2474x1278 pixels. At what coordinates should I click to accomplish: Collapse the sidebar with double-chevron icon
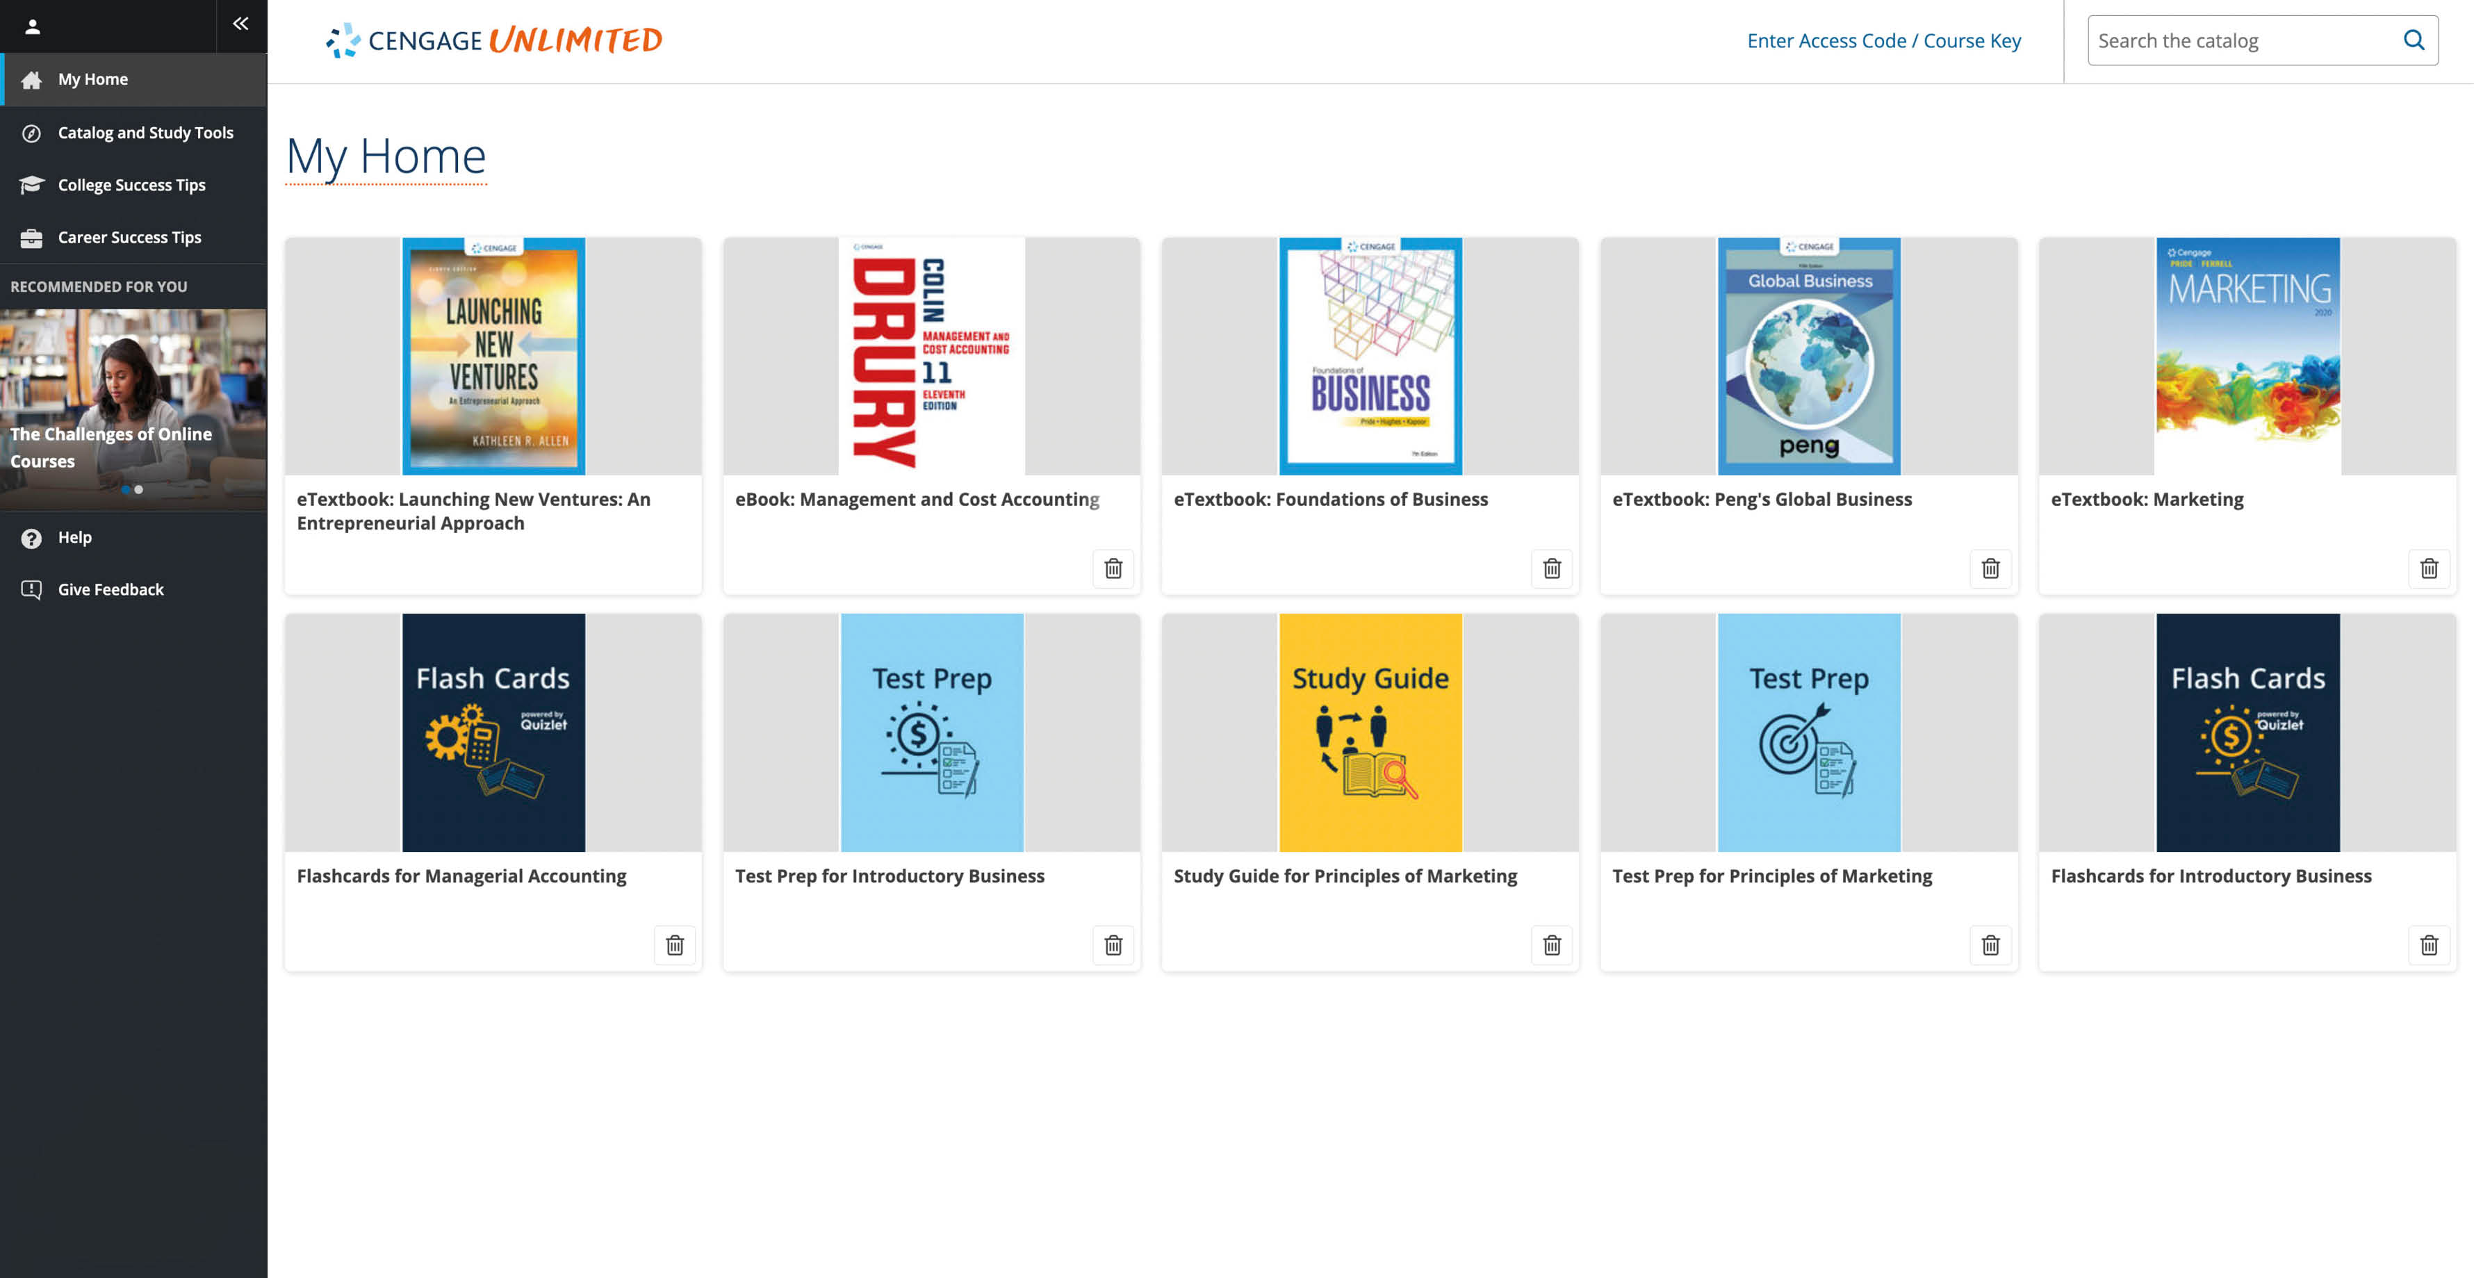coord(241,24)
